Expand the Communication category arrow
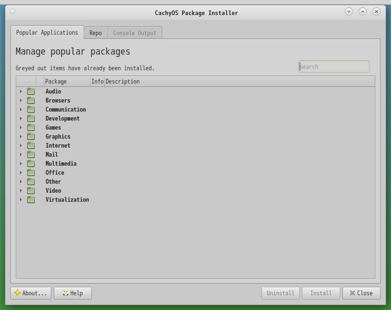This screenshot has width=391, height=310. tap(21, 110)
